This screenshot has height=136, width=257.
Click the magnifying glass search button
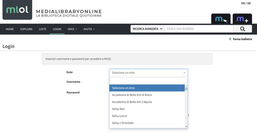[x=242, y=29]
